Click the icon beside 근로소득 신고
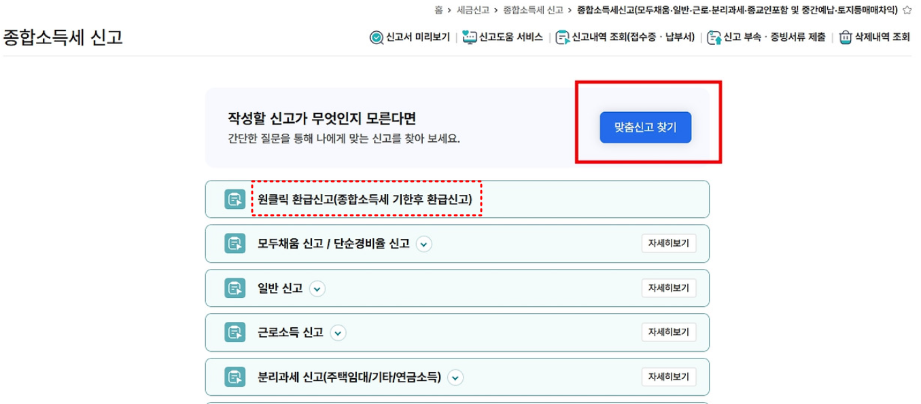Screen dimensions: 921x404 point(235,332)
